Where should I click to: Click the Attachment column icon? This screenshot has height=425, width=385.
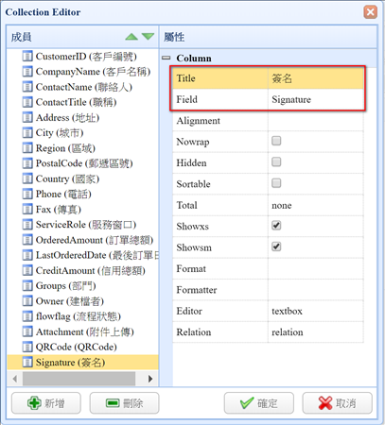[x=27, y=331]
